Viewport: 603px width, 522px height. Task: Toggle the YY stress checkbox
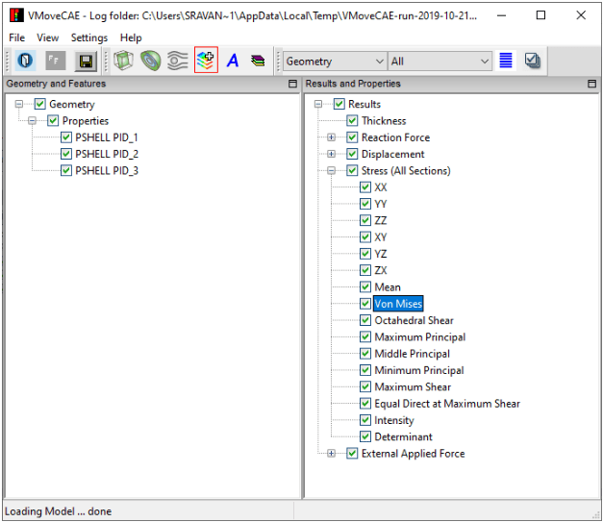point(365,204)
